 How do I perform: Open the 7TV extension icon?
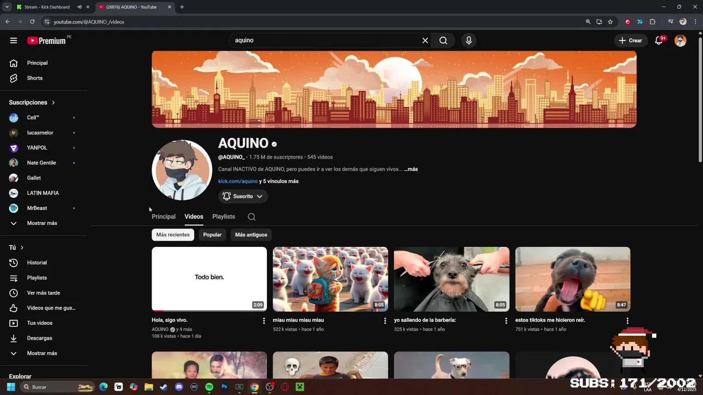pyautogui.click(x=640, y=22)
